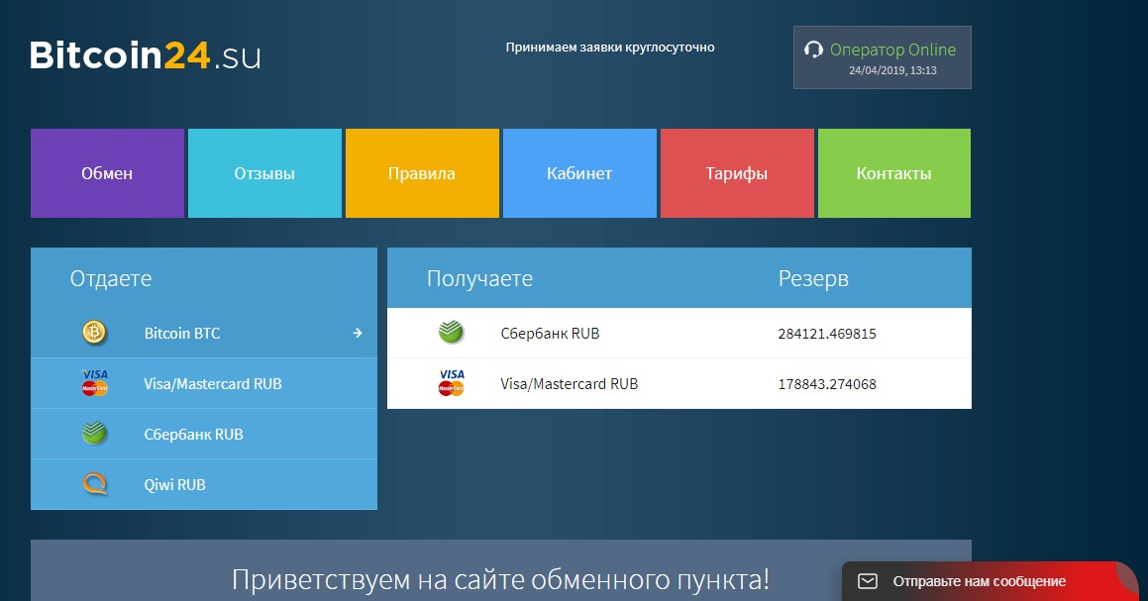Screen dimensions: 1148x601
Task: Open the Обмен menu tile
Action: (107, 173)
